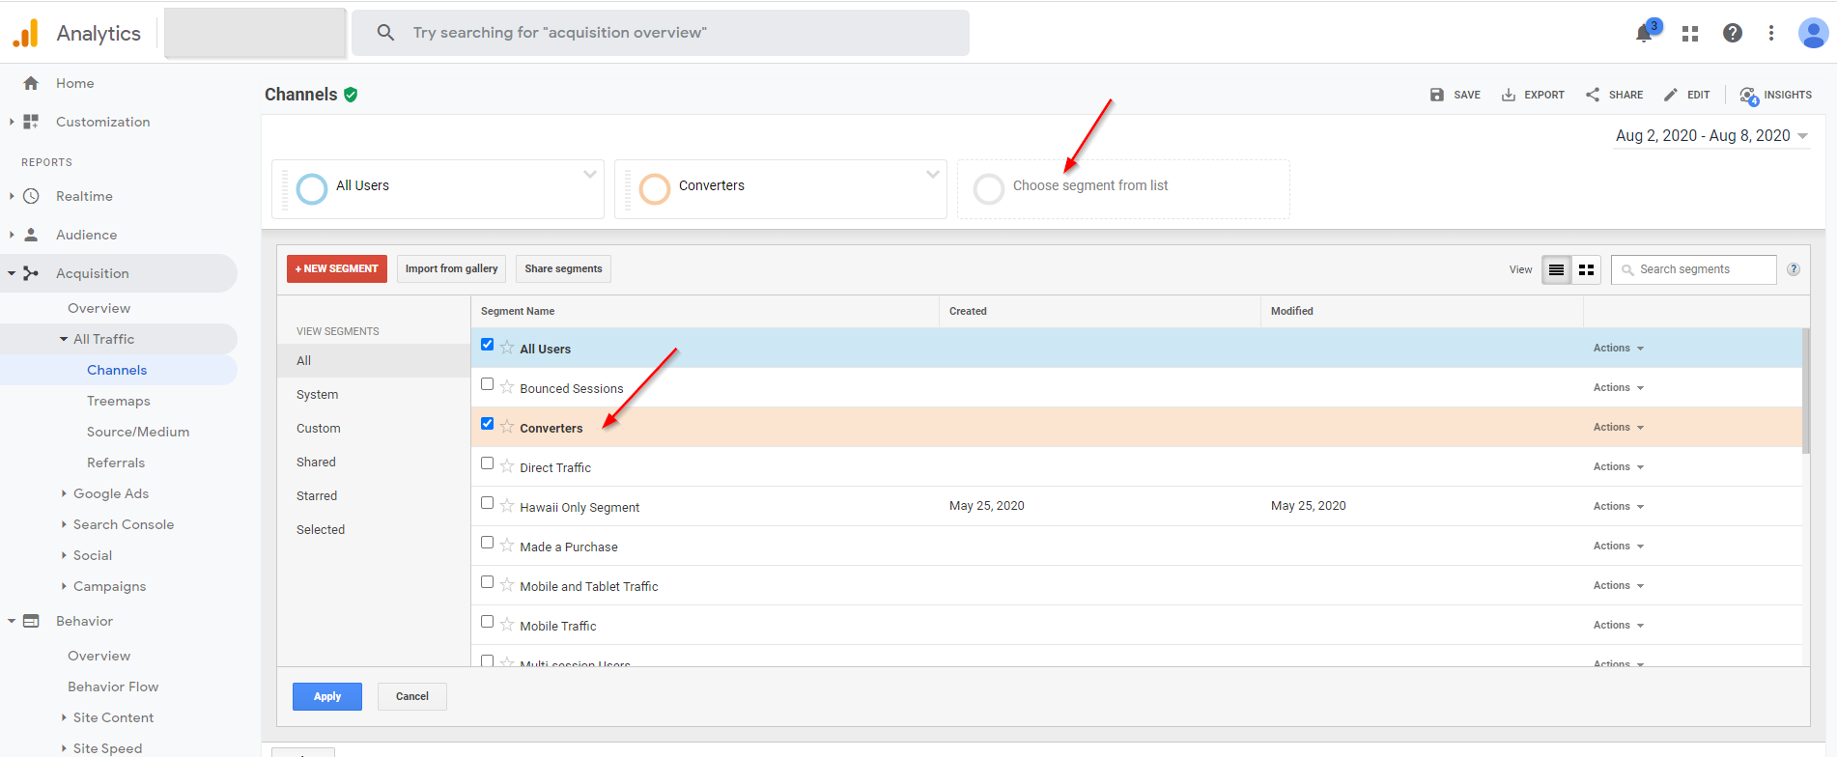Star the Bounced Sessions segment

pos(507,387)
